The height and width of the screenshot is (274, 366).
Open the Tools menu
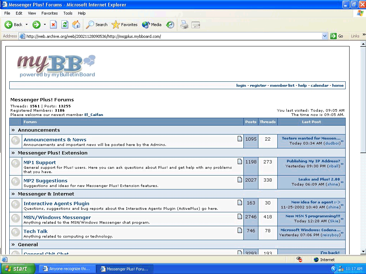pyautogui.click(x=68, y=13)
